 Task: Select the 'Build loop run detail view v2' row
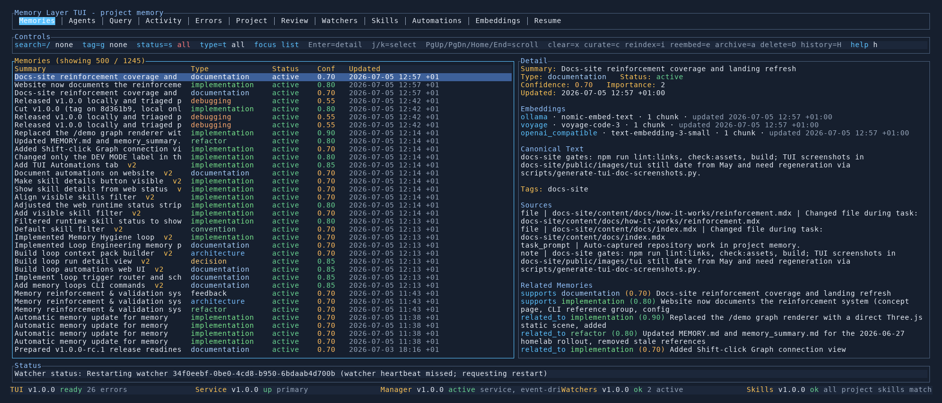click(263, 261)
